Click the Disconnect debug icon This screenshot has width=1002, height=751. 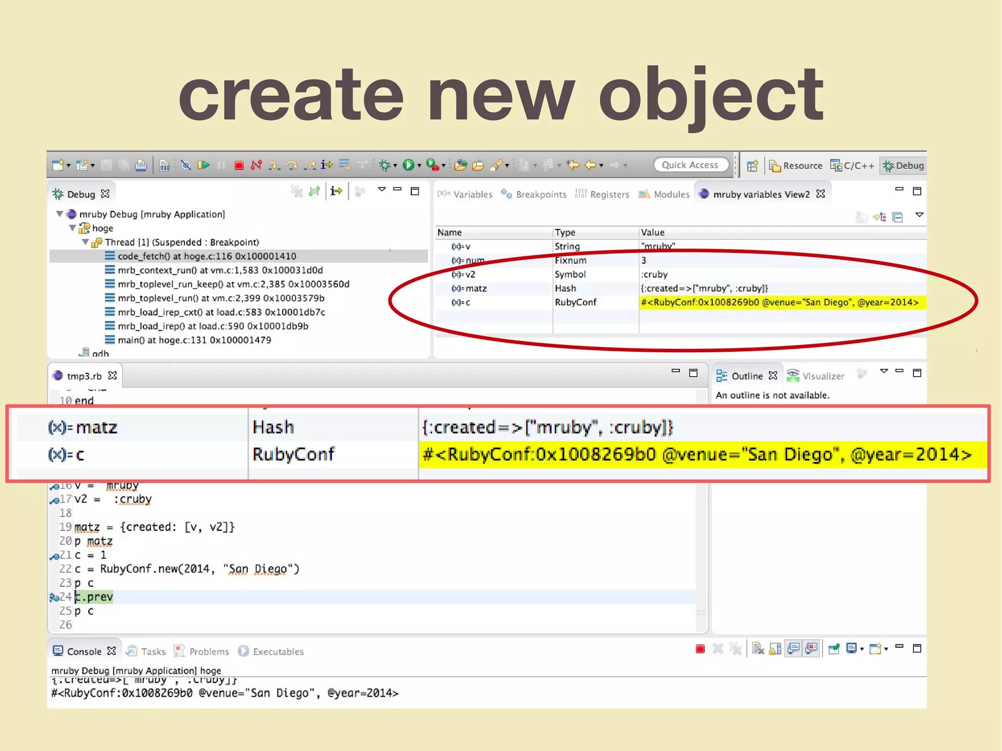tap(256, 165)
